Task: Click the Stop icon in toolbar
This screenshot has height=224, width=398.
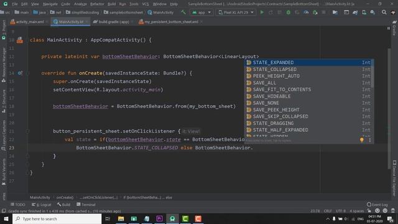Action: (x=323, y=12)
